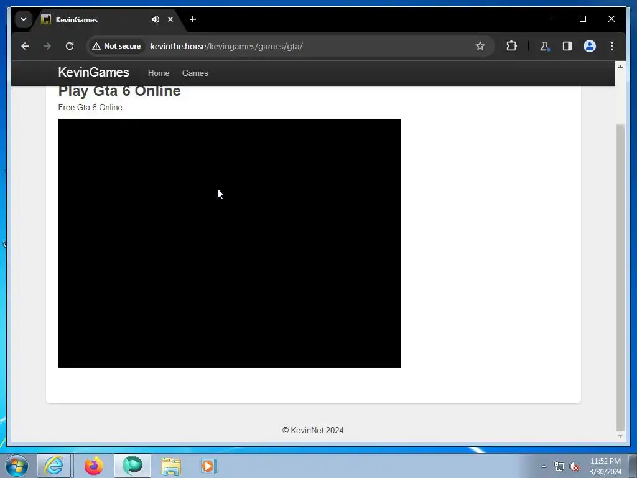This screenshot has width=637, height=478.
Task: Open Windows Media Player from the taskbar
Action: (209, 466)
